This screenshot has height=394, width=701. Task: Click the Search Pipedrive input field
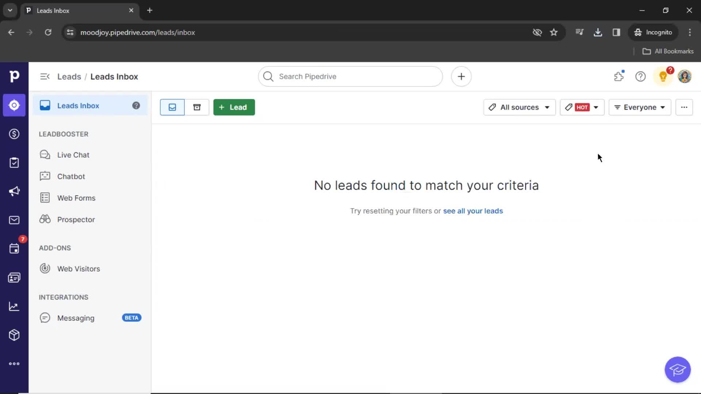(x=350, y=77)
